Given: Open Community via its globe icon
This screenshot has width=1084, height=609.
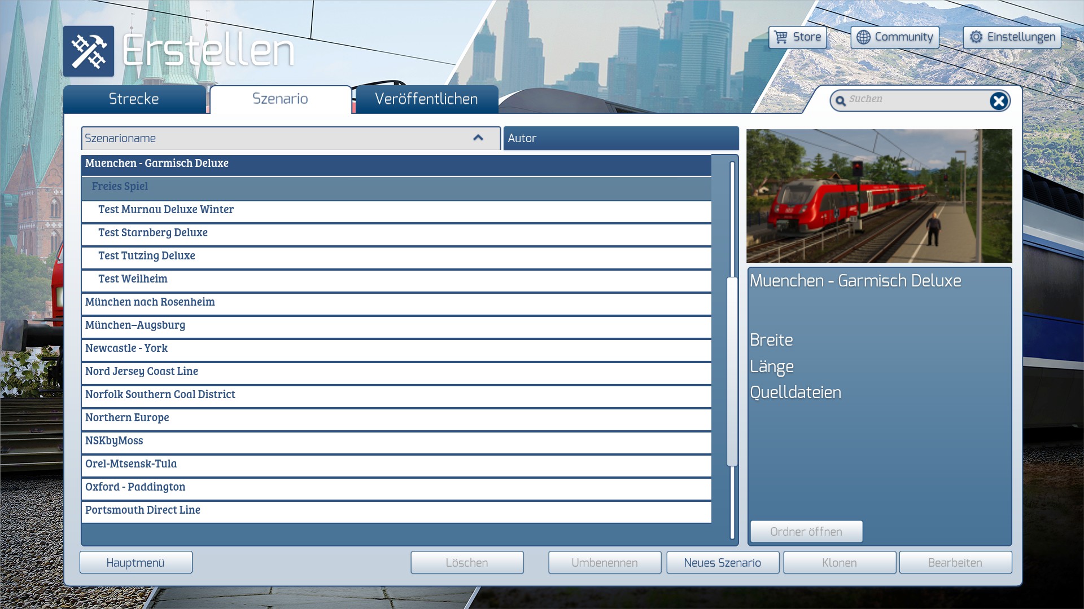Looking at the screenshot, I should [x=863, y=37].
